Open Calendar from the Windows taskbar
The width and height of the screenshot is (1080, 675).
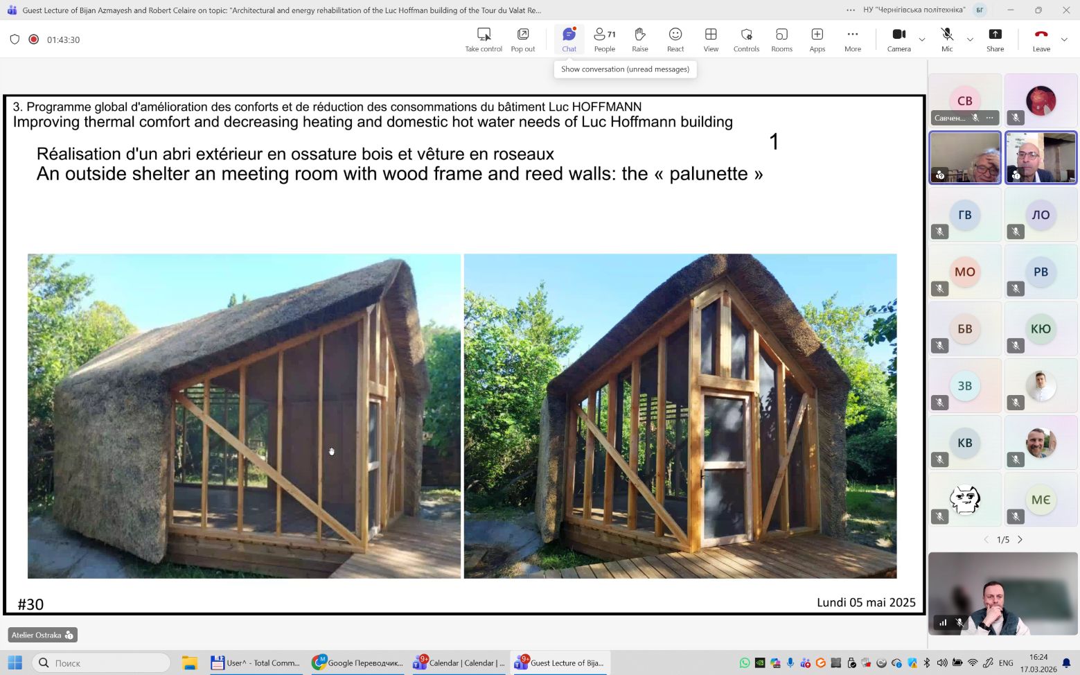(459, 663)
